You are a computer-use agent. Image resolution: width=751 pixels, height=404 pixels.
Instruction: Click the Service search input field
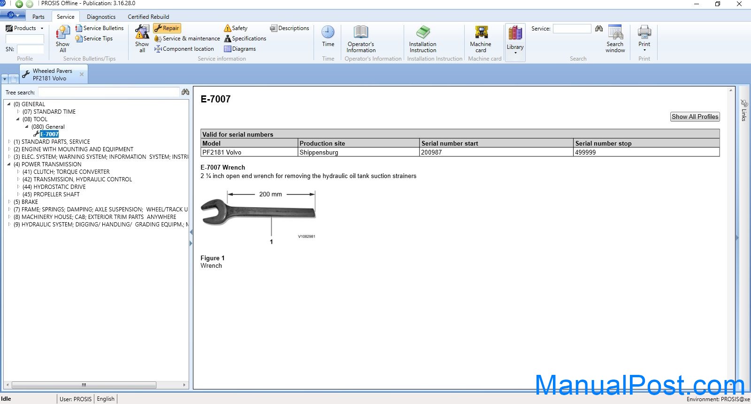pos(572,29)
